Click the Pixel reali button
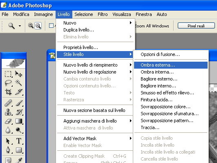This screenshot has width=217, height=163. [x=196, y=26]
